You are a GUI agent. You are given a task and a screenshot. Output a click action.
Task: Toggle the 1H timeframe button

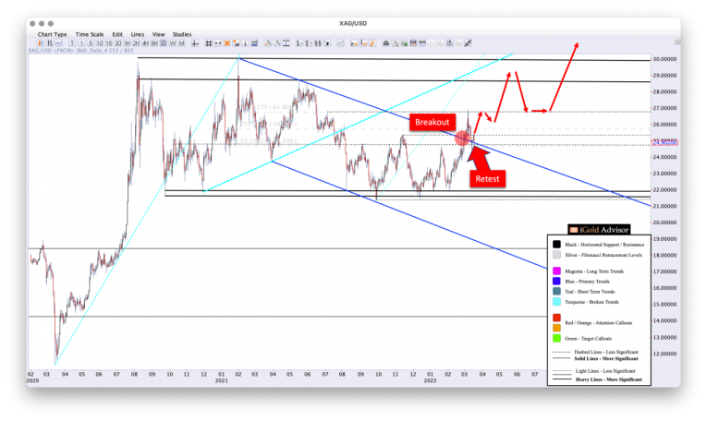(x=126, y=42)
